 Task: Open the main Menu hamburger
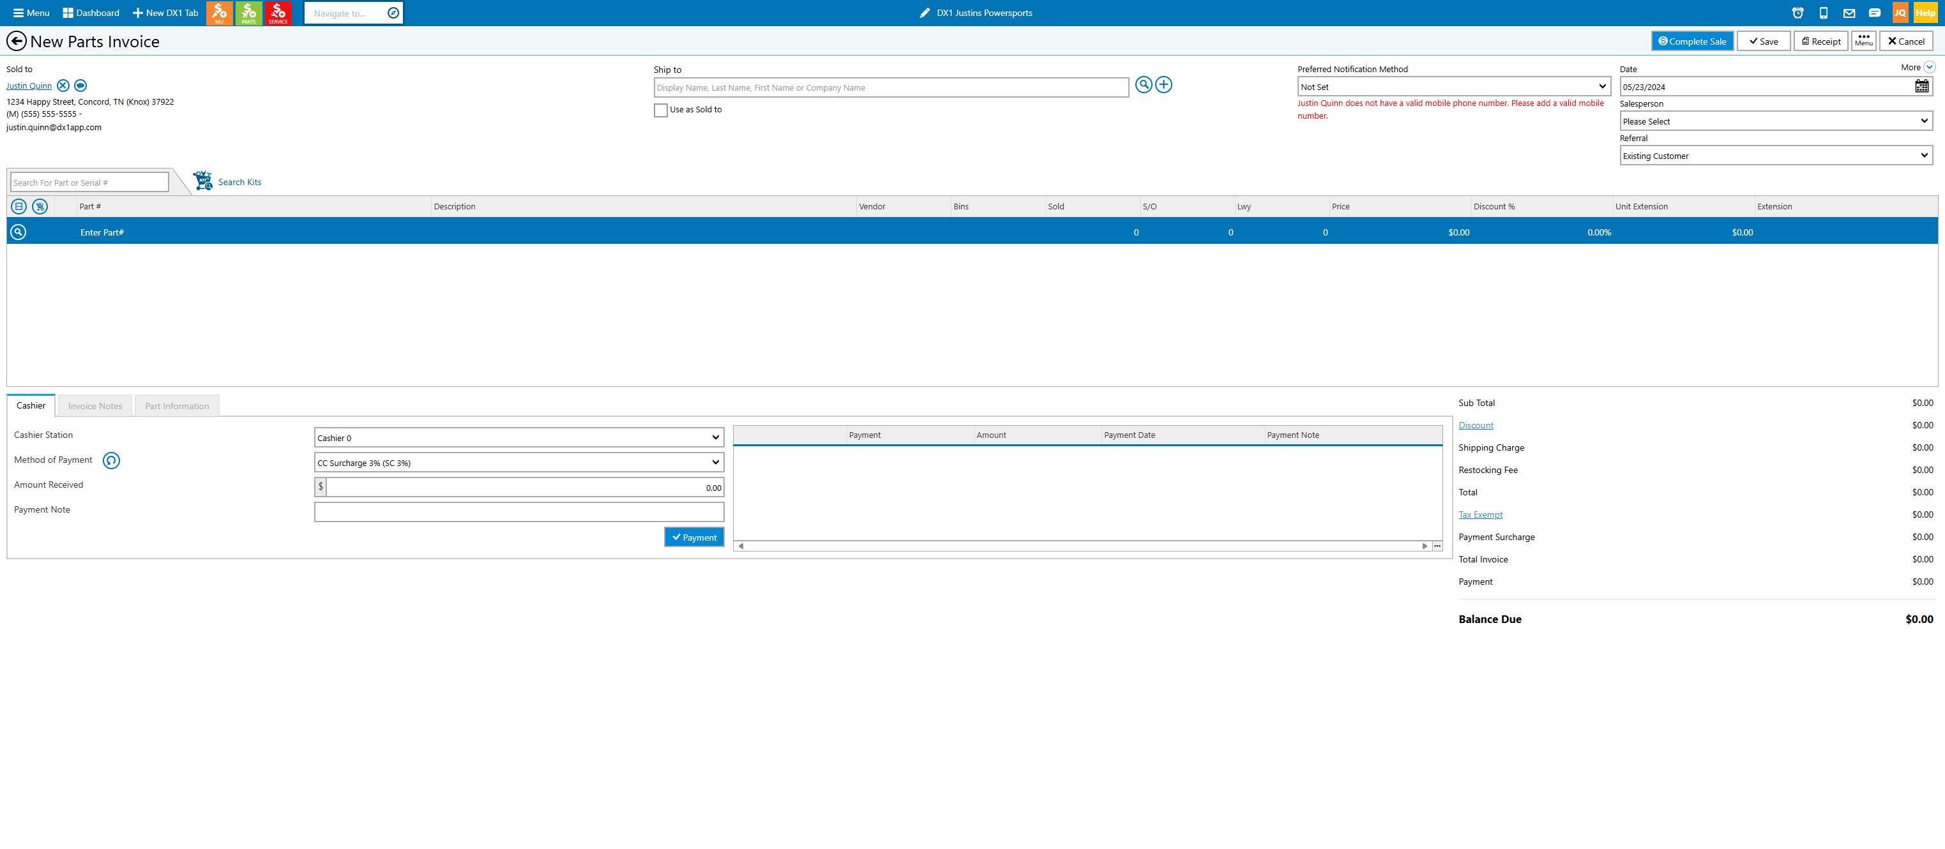(x=31, y=13)
